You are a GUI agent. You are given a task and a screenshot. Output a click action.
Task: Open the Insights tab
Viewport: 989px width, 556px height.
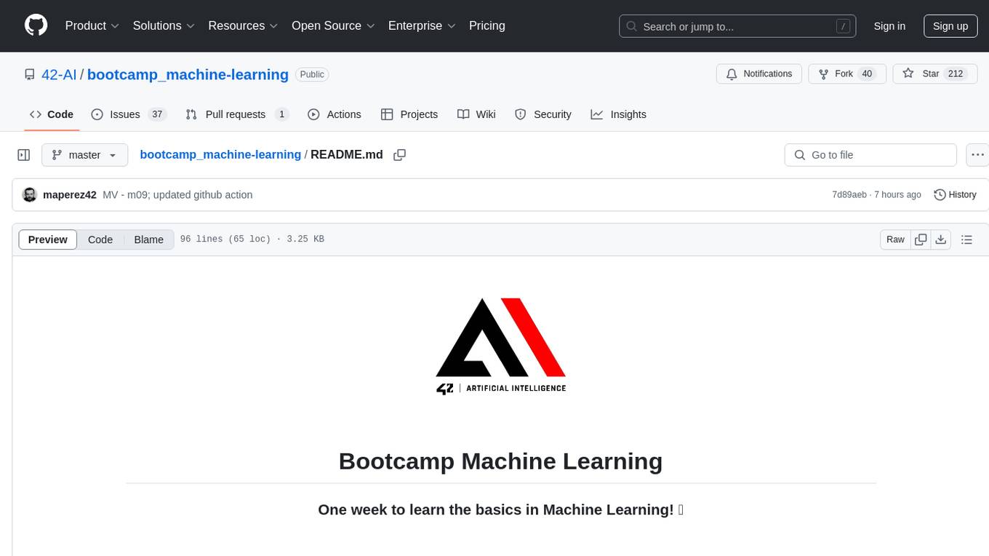pos(619,114)
